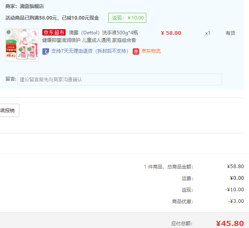The width and height of the screenshot is (249, 228).
Task: Click the 运费 label
Action: coord(187,178)
